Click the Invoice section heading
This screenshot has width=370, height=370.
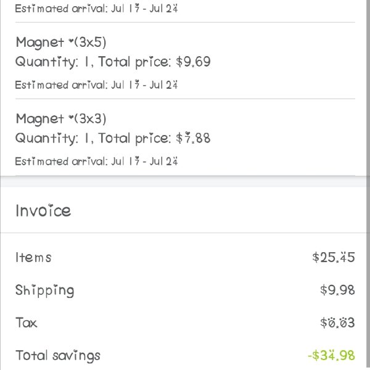[x=43, y=211]
